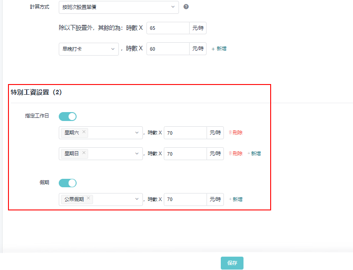The image size is (353, 270).
Task: Remove the 公眾假期 tag with its x
Action: coord(88,199)
